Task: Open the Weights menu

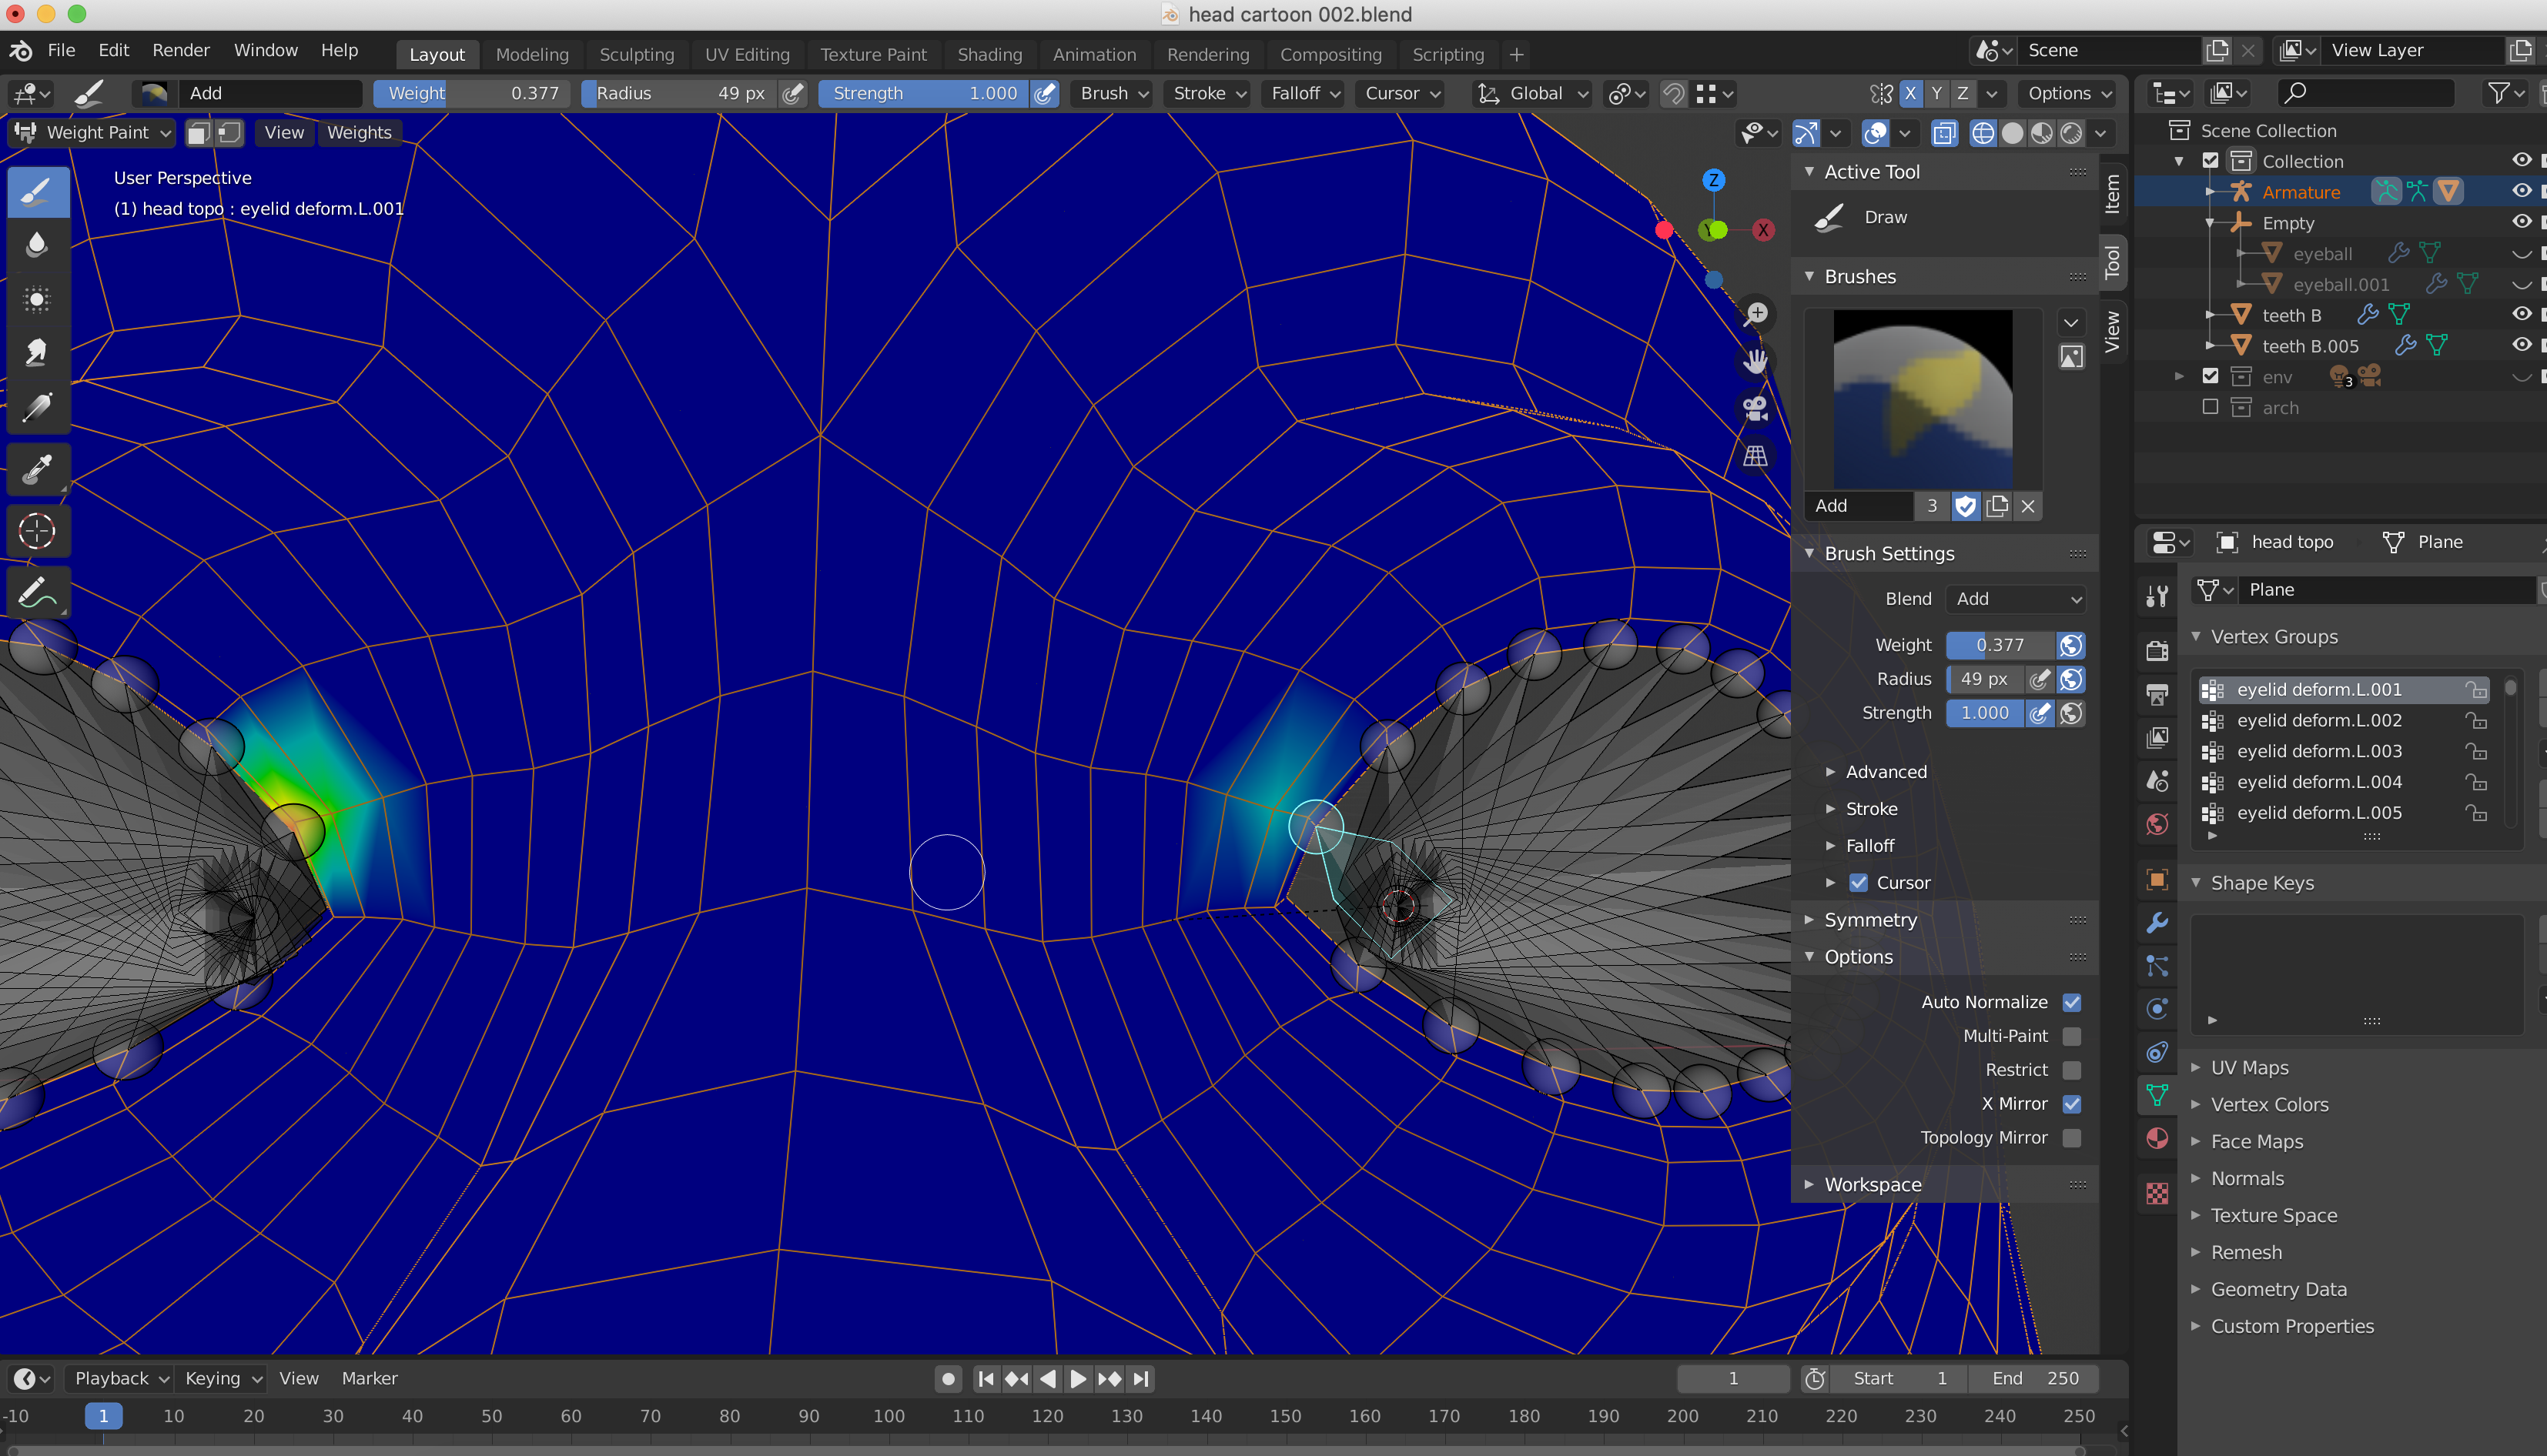Action: click(x=359, y=133)
